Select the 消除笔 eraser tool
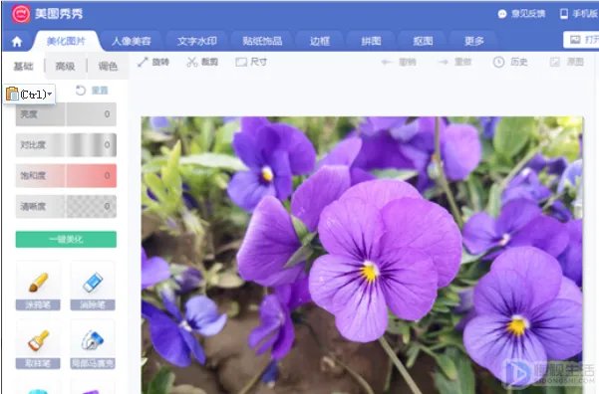 (x=93, y=286)
